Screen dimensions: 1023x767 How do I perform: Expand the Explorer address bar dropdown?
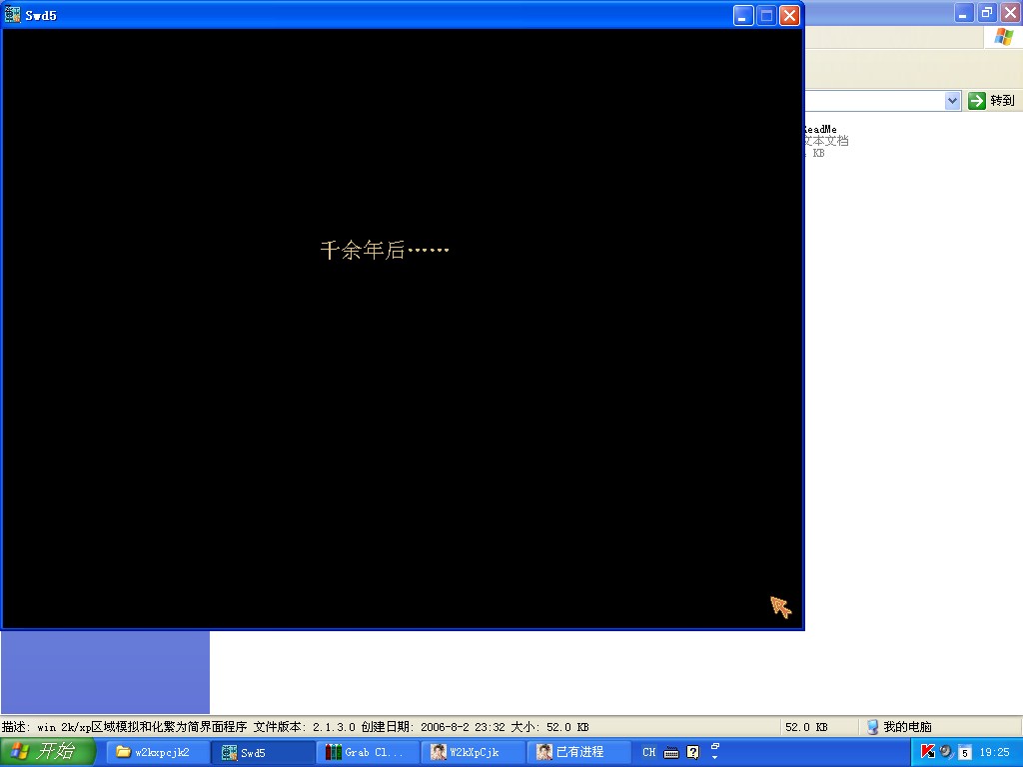(x=952, y=101)
